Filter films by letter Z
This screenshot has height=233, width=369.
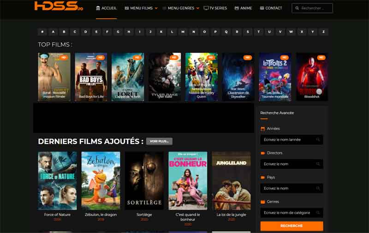coord(324,31)
